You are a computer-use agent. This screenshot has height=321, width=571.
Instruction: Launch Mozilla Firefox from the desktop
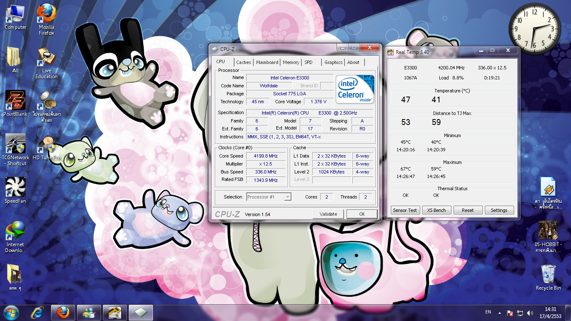(x=46, y=20)
